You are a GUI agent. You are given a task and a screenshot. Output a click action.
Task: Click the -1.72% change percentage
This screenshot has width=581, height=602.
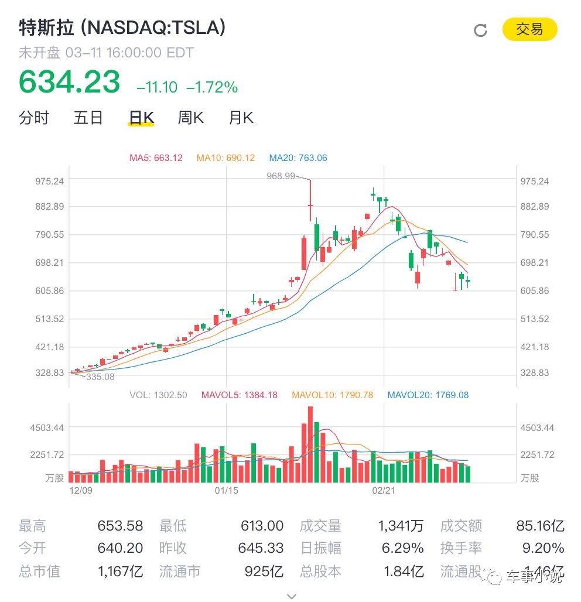click(x=212, y=87)
